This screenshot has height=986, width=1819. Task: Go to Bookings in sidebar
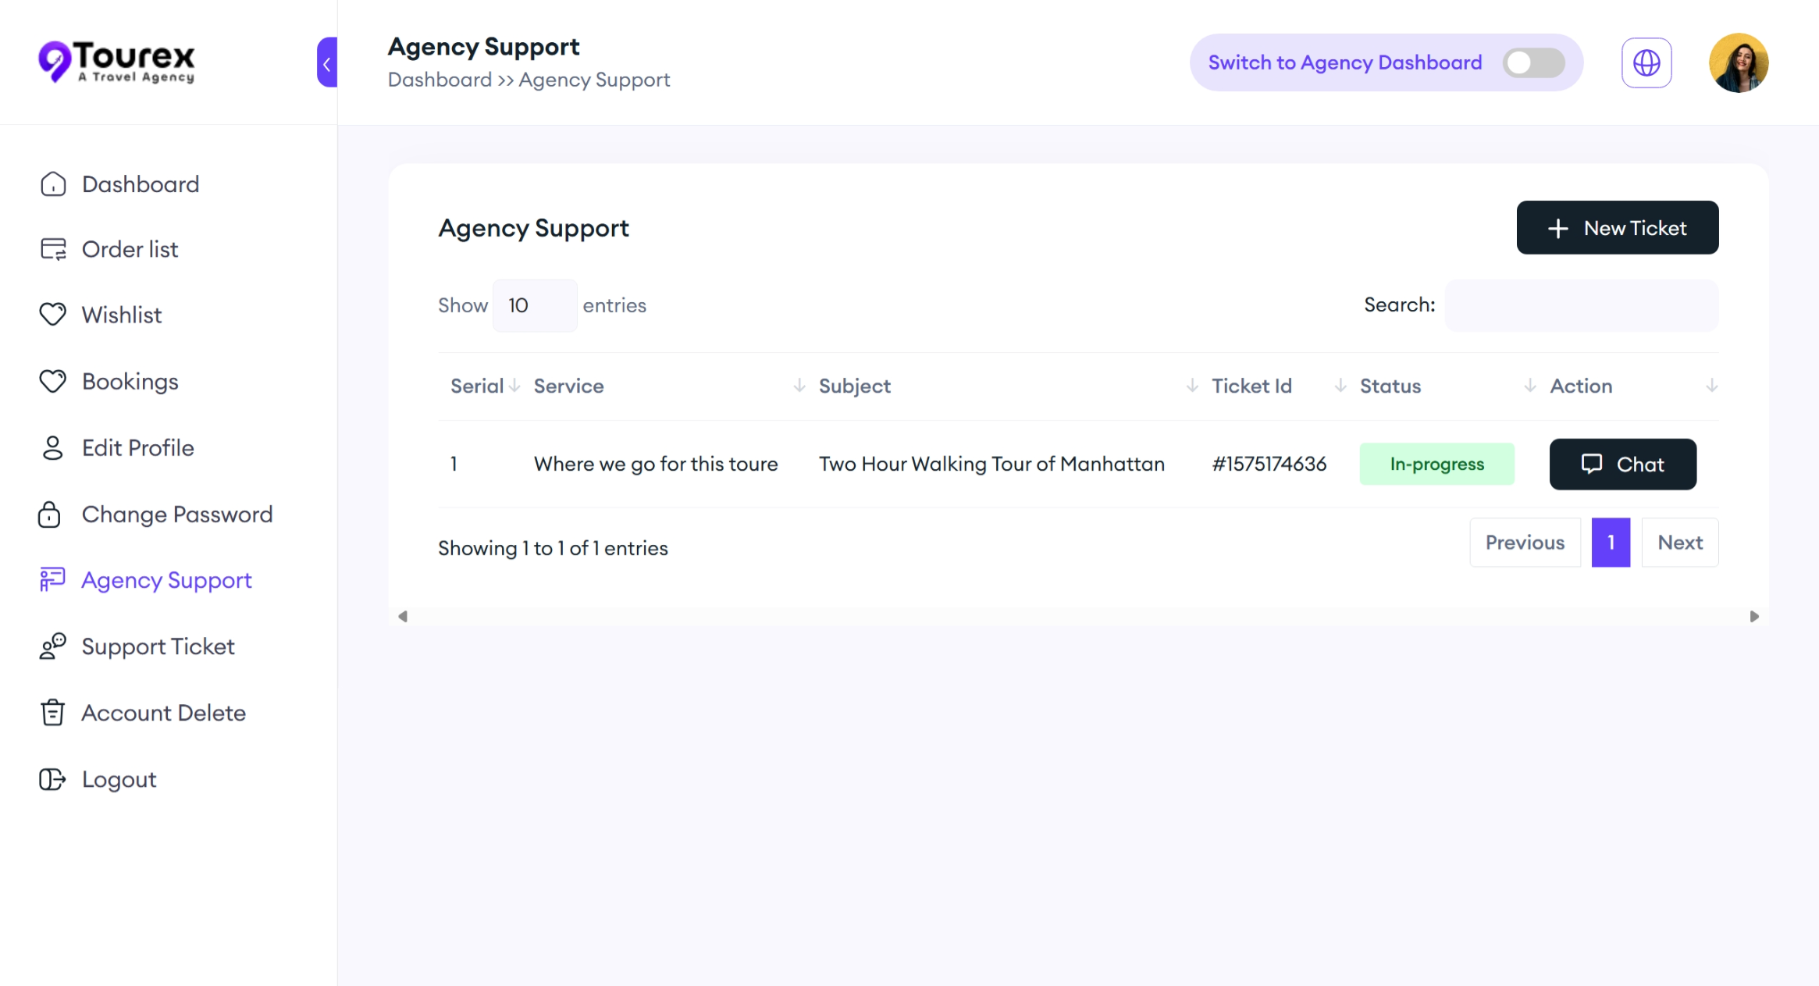130,382
